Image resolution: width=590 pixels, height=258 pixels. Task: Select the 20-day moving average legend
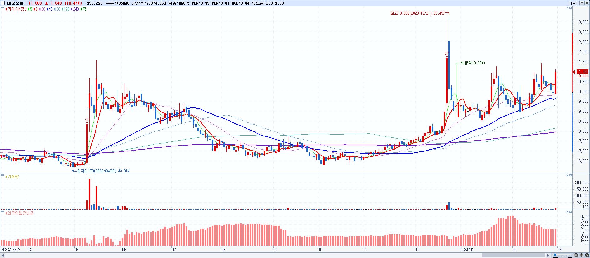tap(42, 9)
